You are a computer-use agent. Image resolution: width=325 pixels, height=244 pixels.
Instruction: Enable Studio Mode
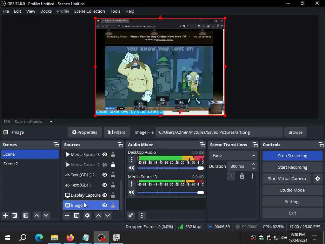pyautogui.click(x=292, y=190)
